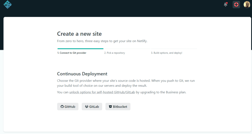Screen dimensions: 252x134
Task: Click the Continuous Deployment heading
Action: pos(82,74)
